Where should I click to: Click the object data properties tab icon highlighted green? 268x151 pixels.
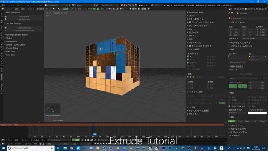[x=246, y=9]
